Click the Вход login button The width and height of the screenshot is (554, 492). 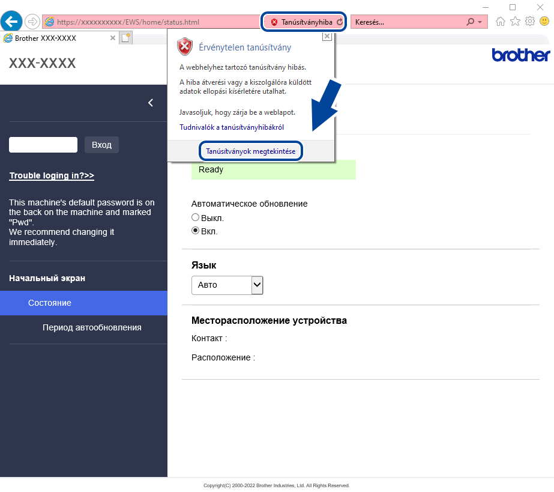point(102,145)
